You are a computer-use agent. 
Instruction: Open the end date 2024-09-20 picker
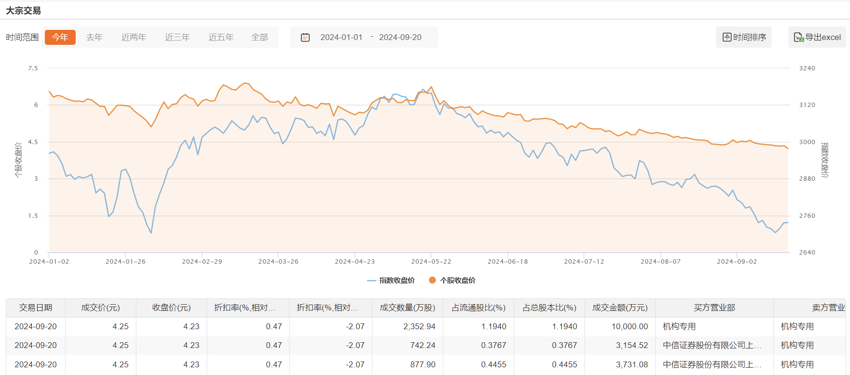pos(400,37)
